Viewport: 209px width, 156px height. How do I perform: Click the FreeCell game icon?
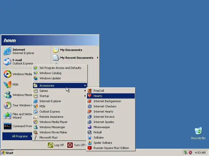90,91
